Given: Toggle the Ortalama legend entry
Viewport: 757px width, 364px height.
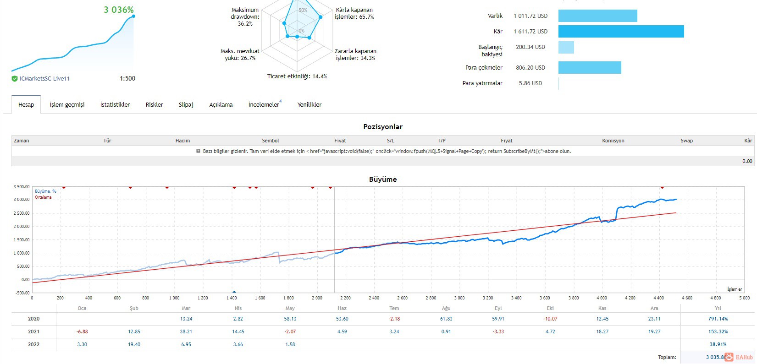Looking at the screenshot, I should 43,197.
